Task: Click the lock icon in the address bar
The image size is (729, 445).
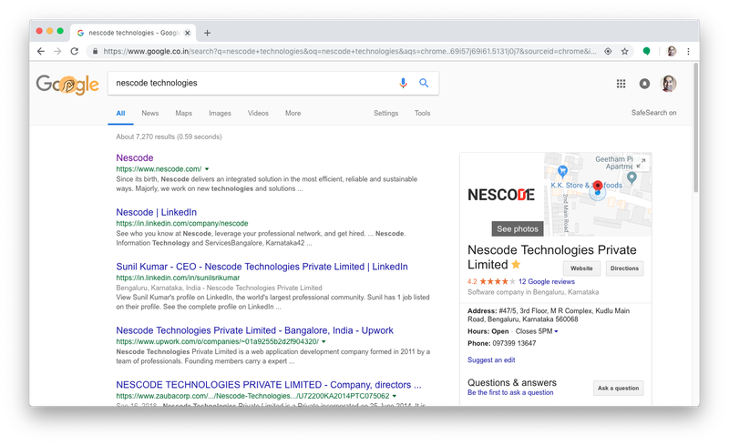Action: 96,51
